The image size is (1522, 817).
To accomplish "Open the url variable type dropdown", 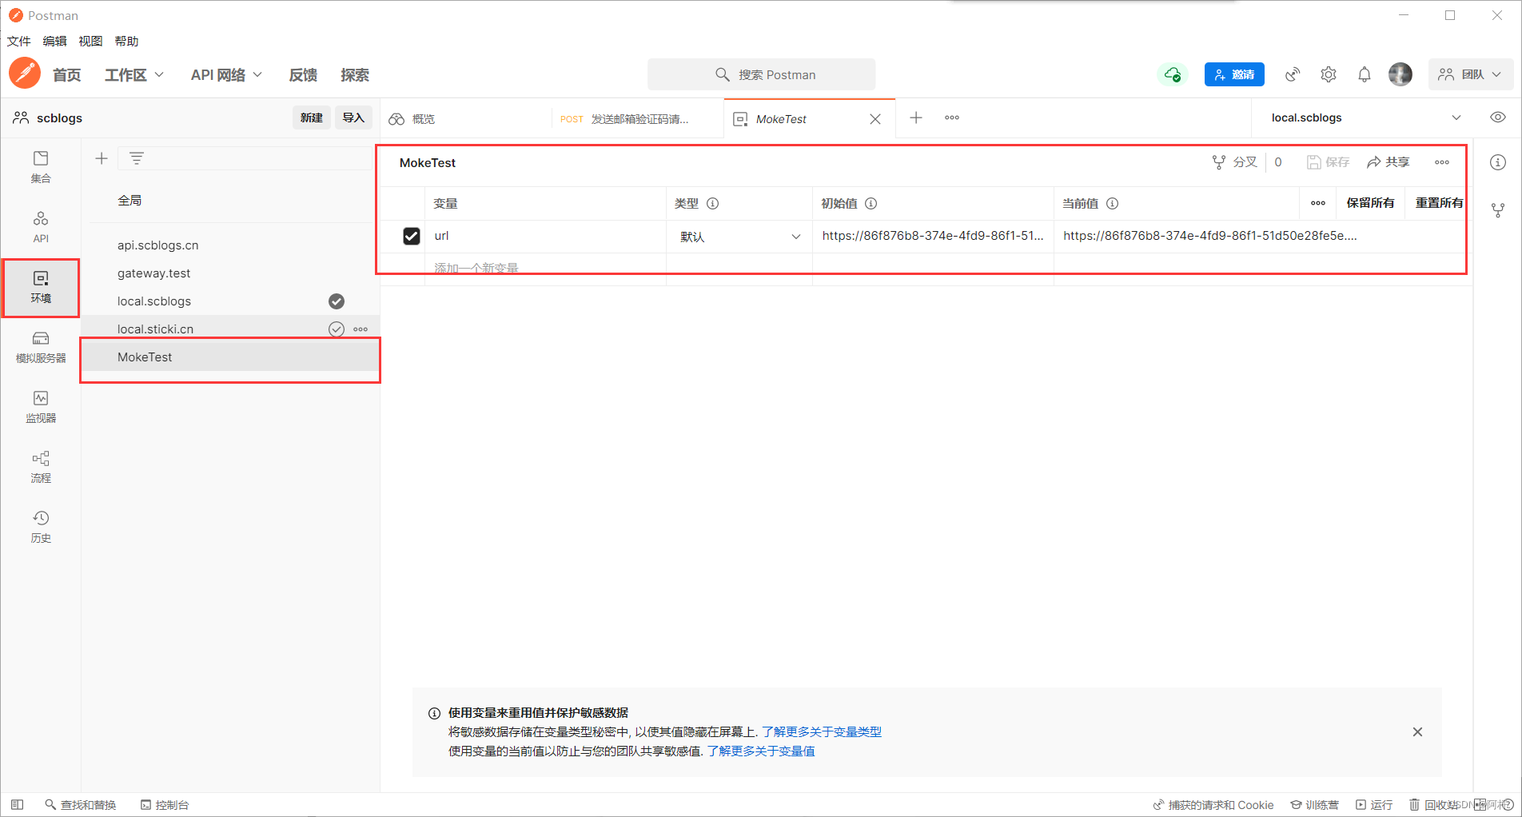I will click(739, 237).
